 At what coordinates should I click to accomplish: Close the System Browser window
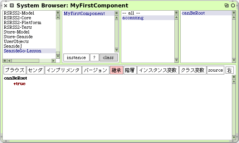click(x=6, y=6)
